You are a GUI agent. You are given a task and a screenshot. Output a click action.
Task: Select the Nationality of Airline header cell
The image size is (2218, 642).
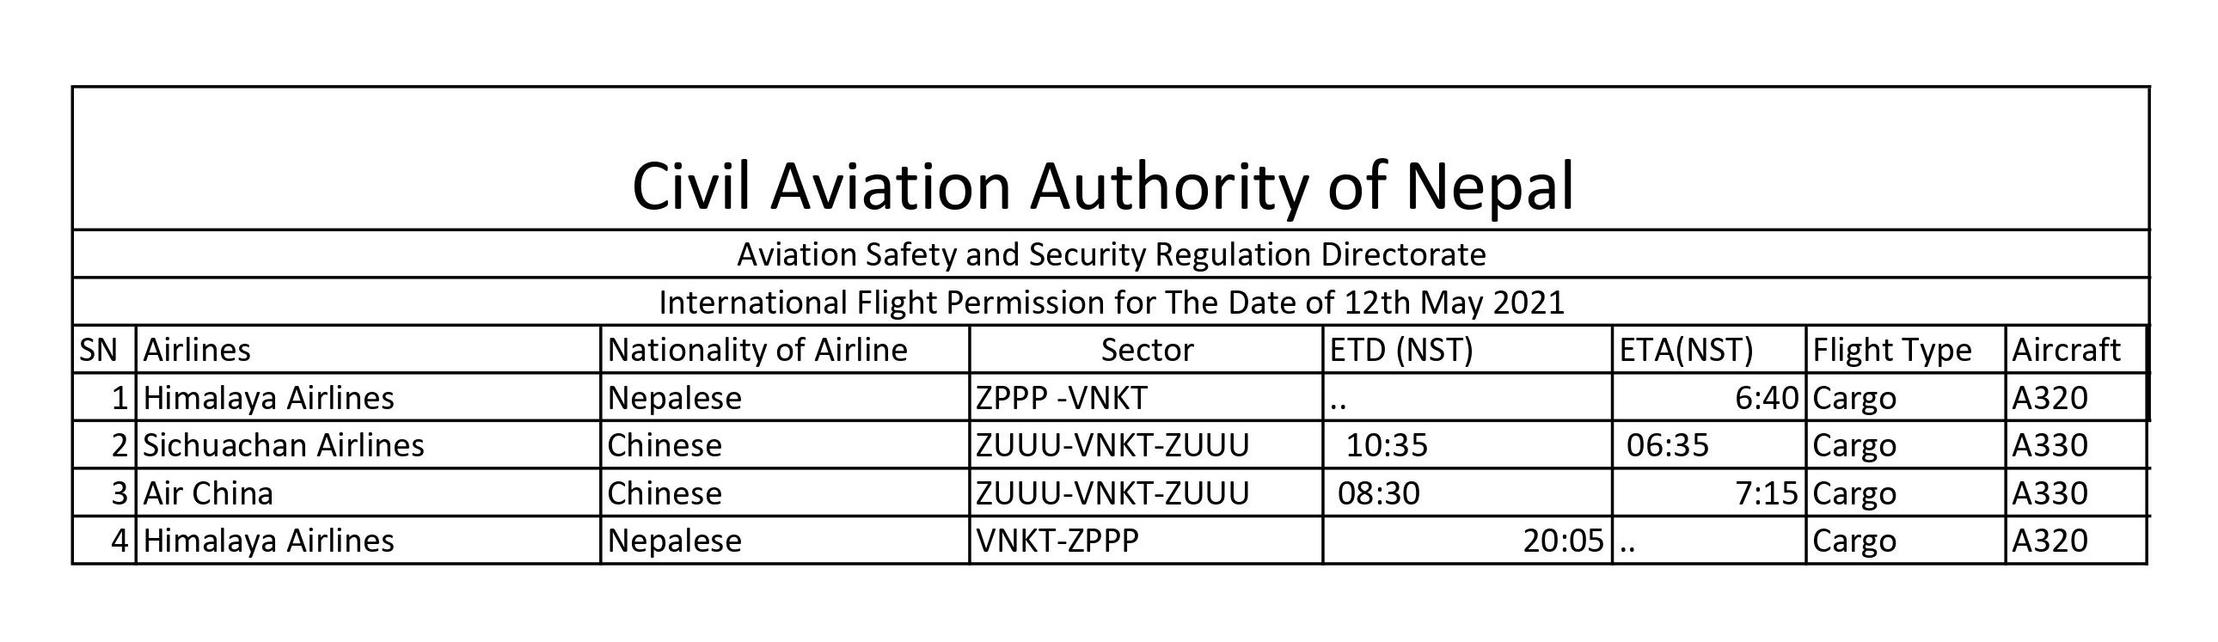click(757, 351)
